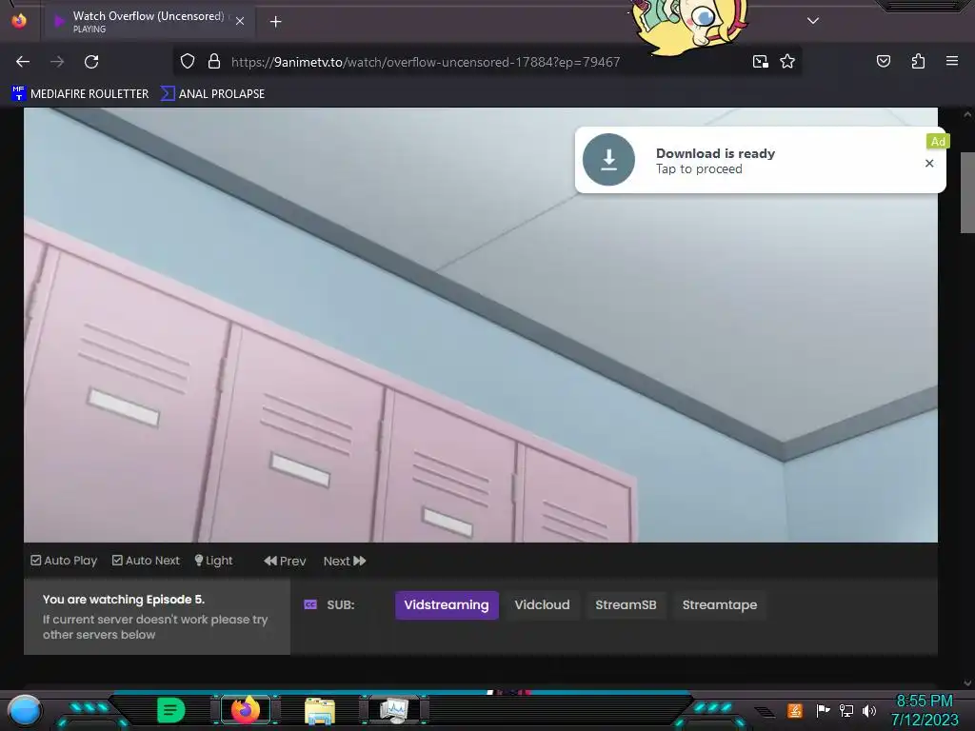The width and height of the screenshot is (975, 731).
Task: Open network tray icon
Action: [x=846, y=710]
